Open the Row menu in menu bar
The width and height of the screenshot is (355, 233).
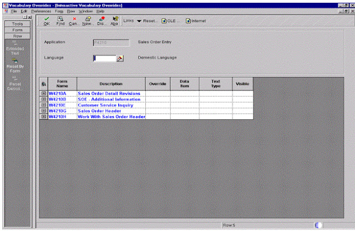point(71,11)
